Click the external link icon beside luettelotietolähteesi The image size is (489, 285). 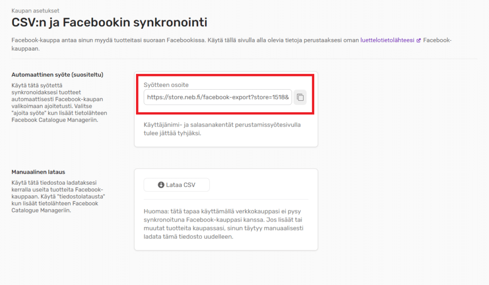click(x=419, y=41)
